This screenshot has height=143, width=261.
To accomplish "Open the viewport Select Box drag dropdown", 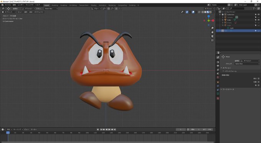I will (x=51, y=9).
